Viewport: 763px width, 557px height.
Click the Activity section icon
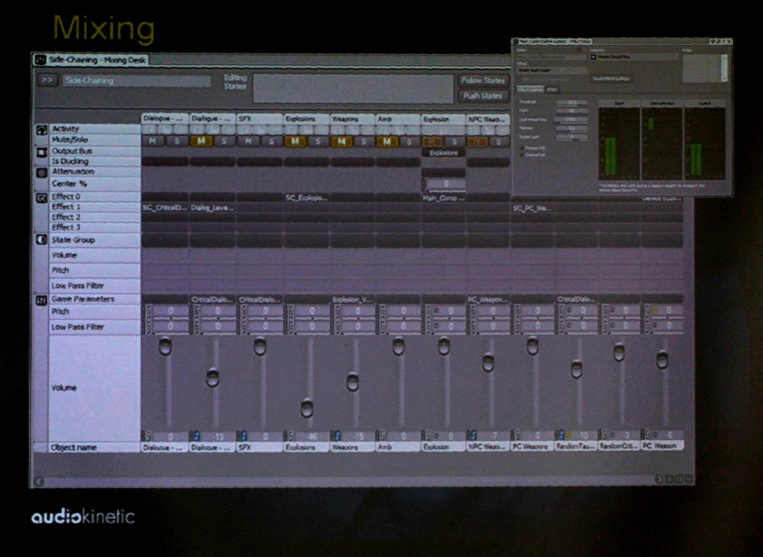tap(40, 130)
